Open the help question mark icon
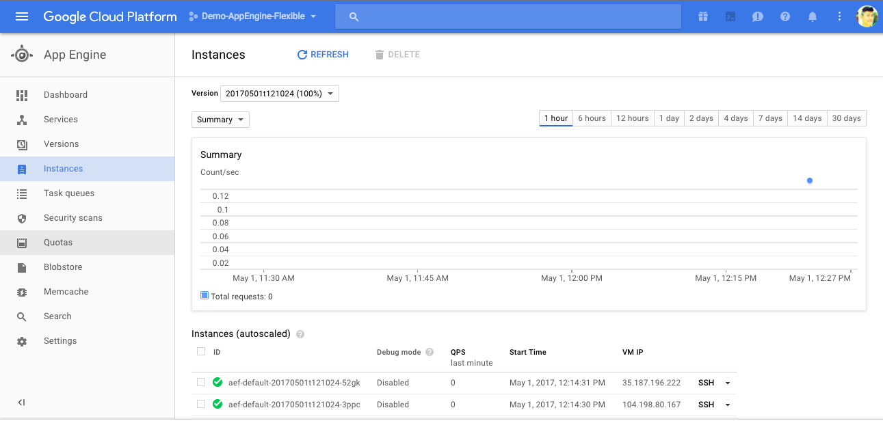 click(x=785, y=16)
